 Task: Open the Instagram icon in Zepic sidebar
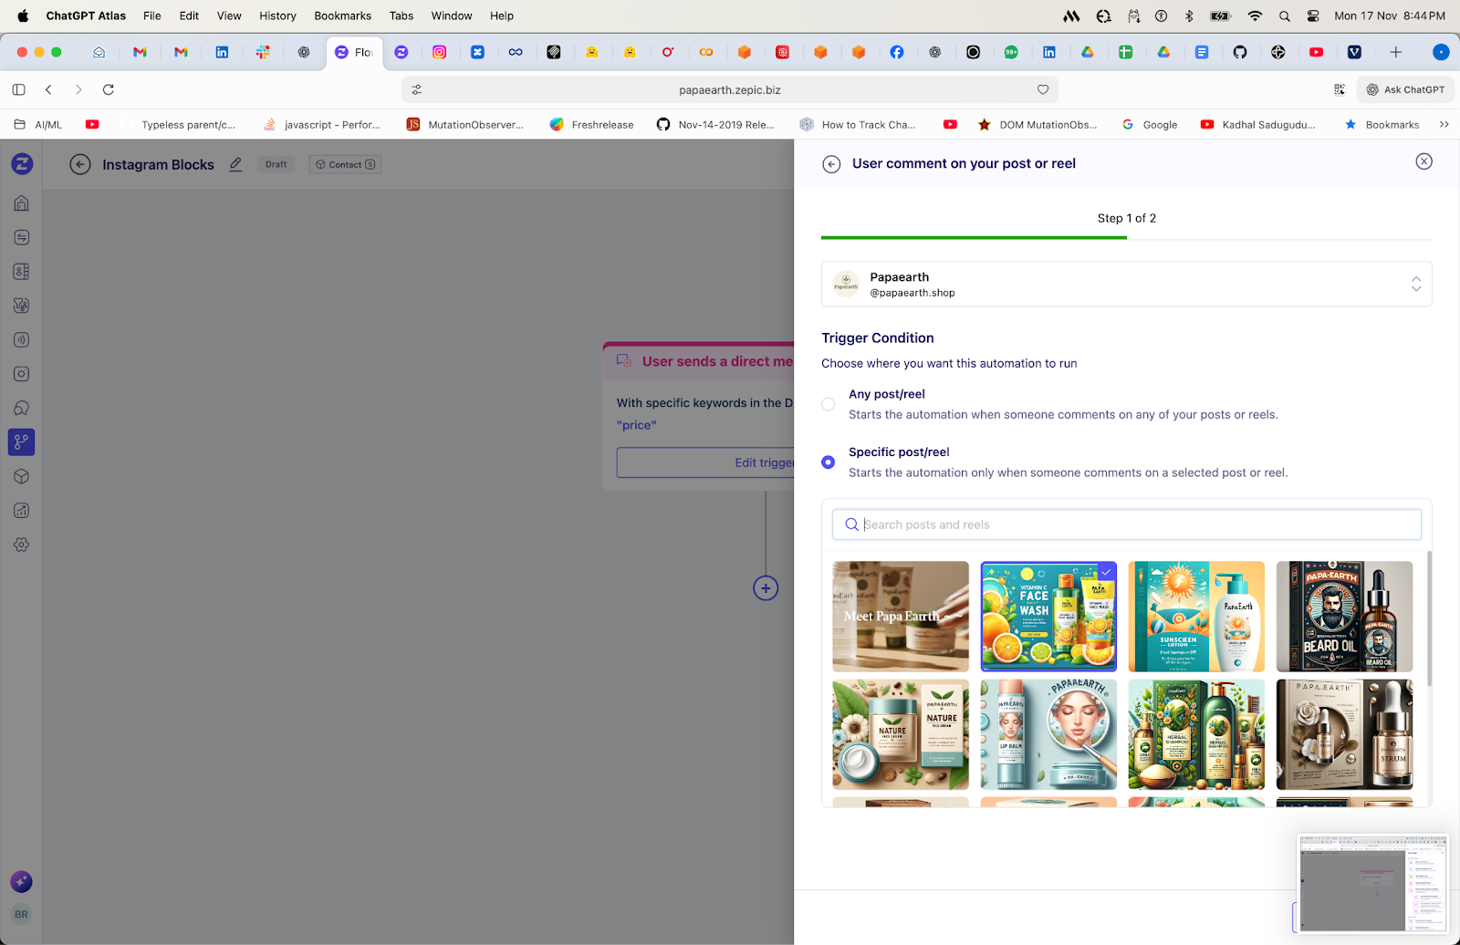pos(22,374)
